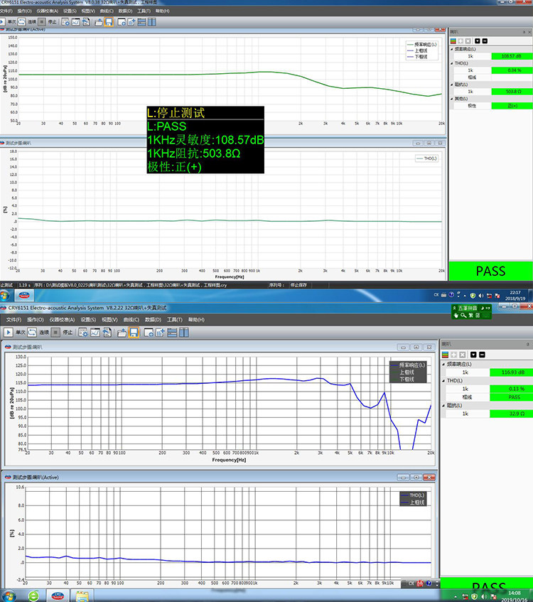Image resolution: width=533 pixels, height=602 pixels.
Task: Collapse 阻抗(L) group in upper results panel
Action: 451,85
